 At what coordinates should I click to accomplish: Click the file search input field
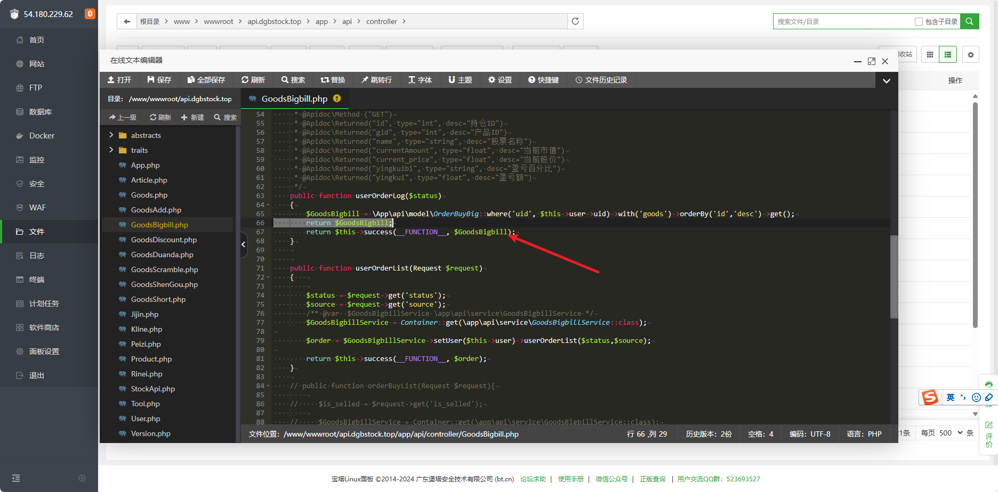click(842, 22)
